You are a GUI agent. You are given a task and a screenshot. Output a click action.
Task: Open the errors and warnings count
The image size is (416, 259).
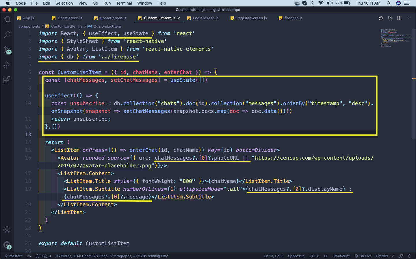click(43, 256)
